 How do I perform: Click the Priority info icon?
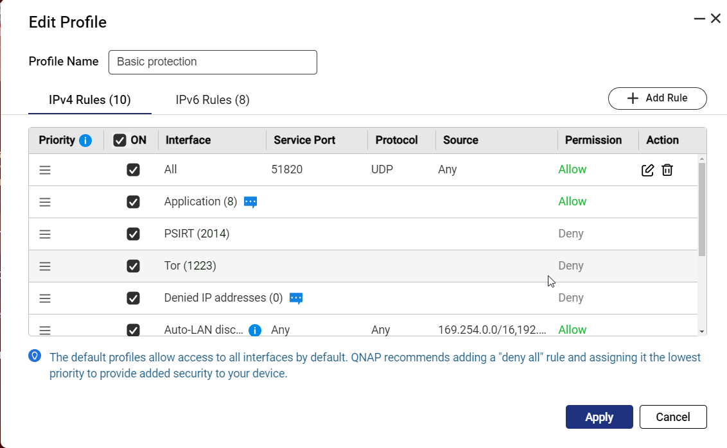[x=85, y=141]
